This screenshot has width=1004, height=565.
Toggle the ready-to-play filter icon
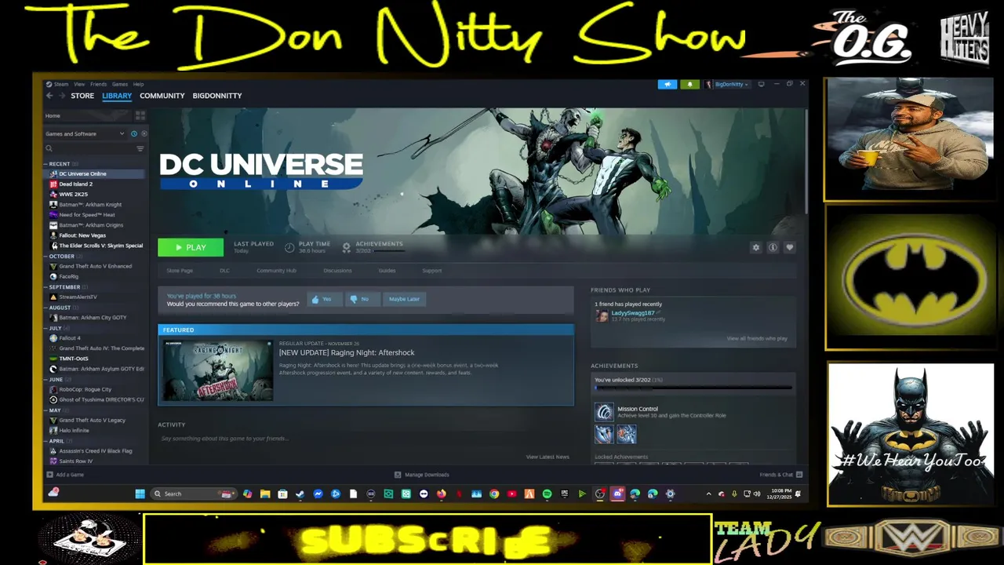click(x=144, y=134)
